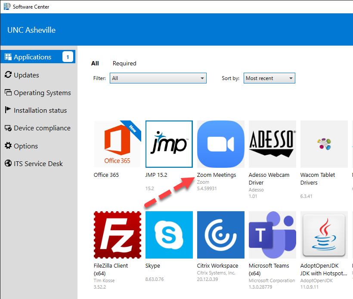This screenshot has width=353, height=299.
Task: Switch to the Required tab
Action: point(124,63)
